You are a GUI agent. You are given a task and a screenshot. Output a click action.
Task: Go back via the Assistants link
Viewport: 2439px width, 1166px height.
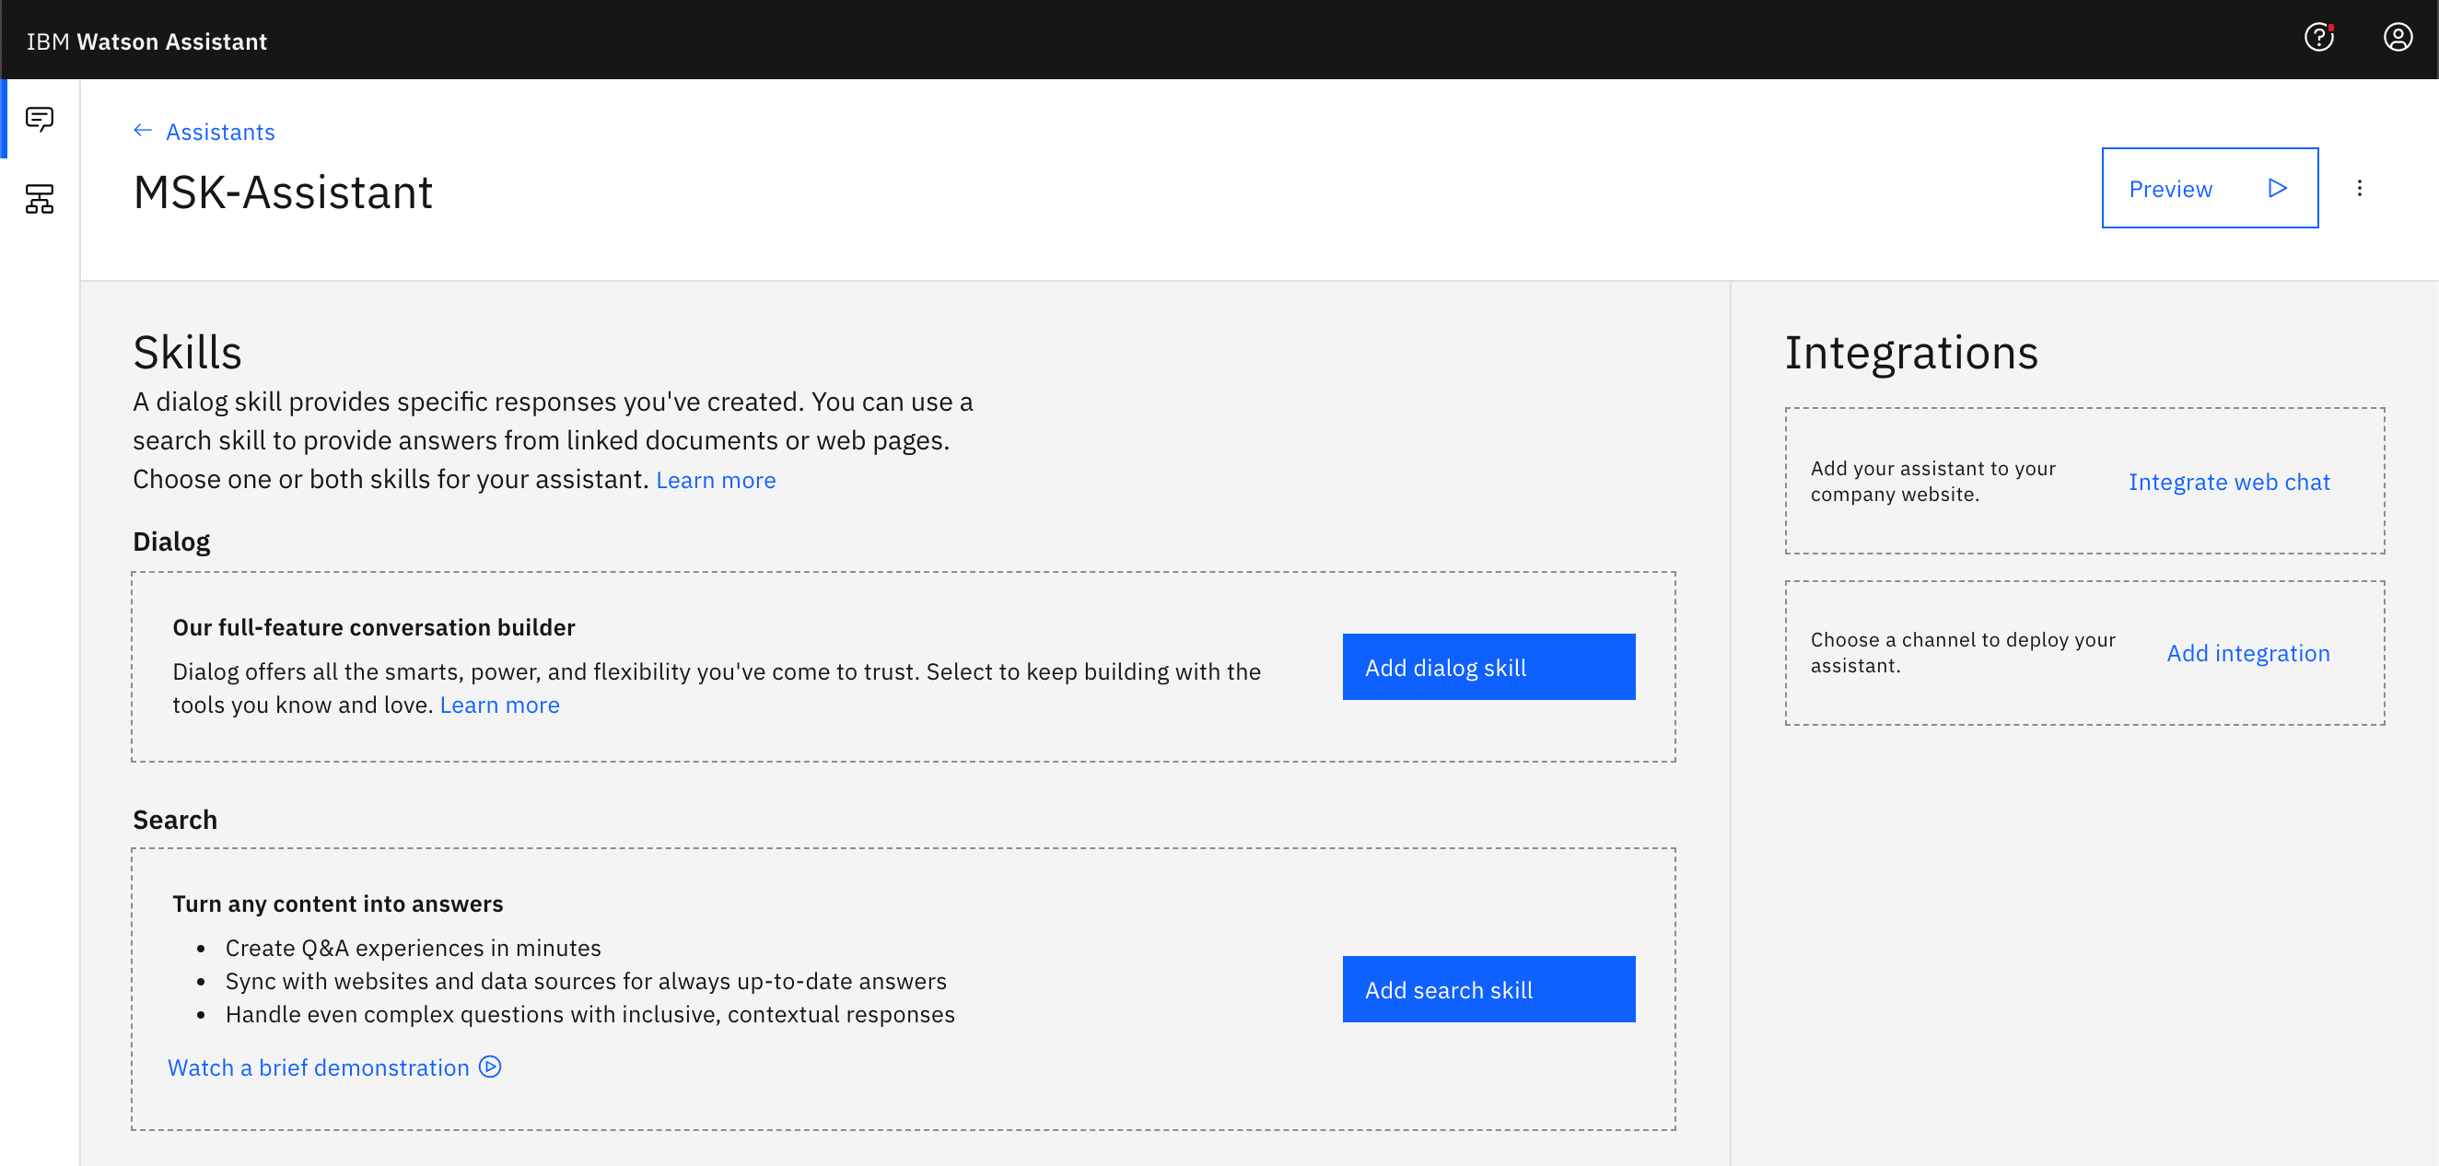(221, 132)
